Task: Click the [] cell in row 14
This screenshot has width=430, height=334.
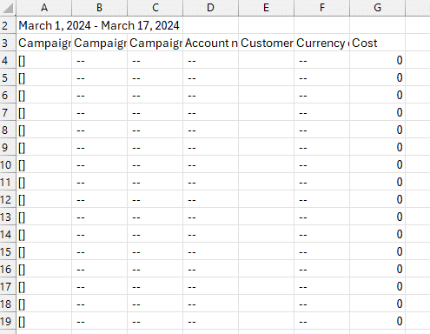Action: [43, 234]
